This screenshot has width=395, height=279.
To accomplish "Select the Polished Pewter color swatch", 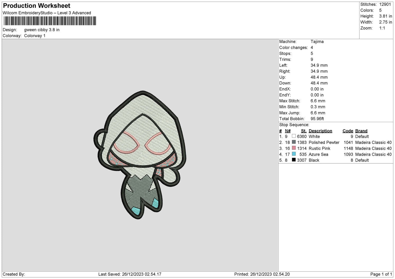I will [294, 142].
